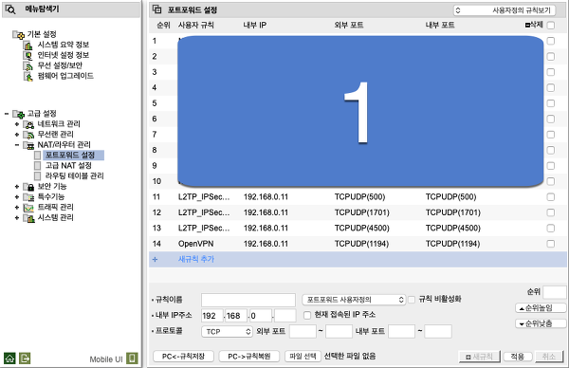Click NAT/router management folder icon

coord(28,145)
